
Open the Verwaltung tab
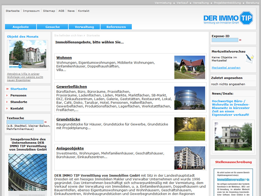pyautogui.click(x=84, y=27)
